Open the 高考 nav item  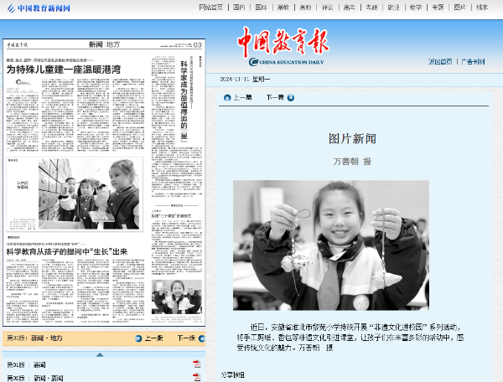[x=350, y=8]
